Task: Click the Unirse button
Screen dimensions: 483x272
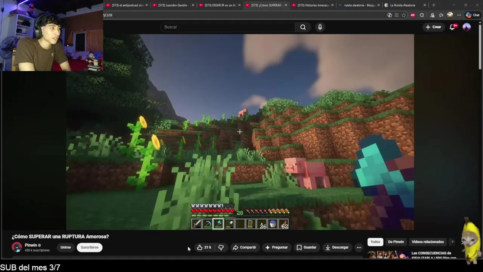Action: coord(66,247)
